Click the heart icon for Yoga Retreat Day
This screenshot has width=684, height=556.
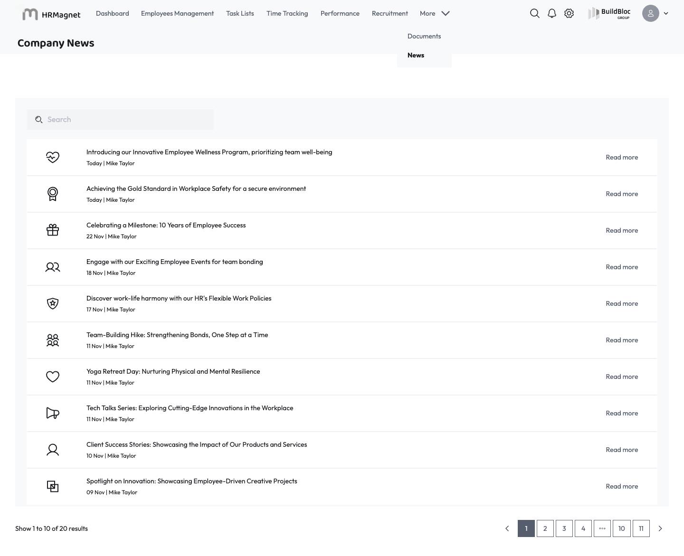53,377
